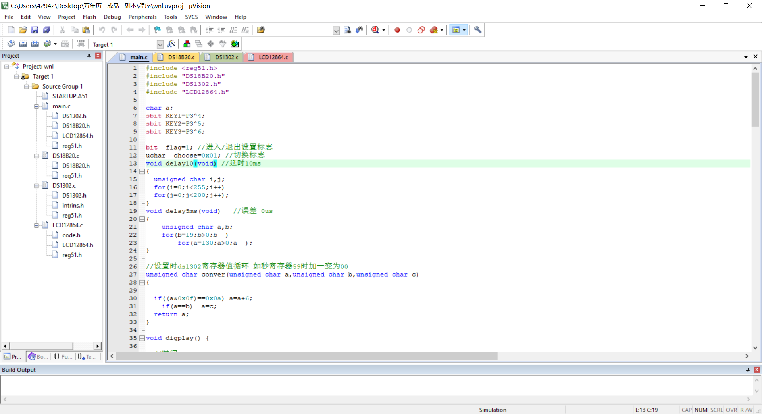Open Options for Target magic wand icon
The image size is (762, 414).
(x=171, y=44)
